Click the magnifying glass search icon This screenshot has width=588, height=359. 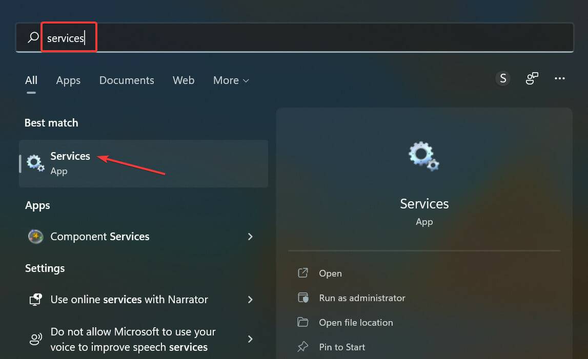tap(32, 37)
